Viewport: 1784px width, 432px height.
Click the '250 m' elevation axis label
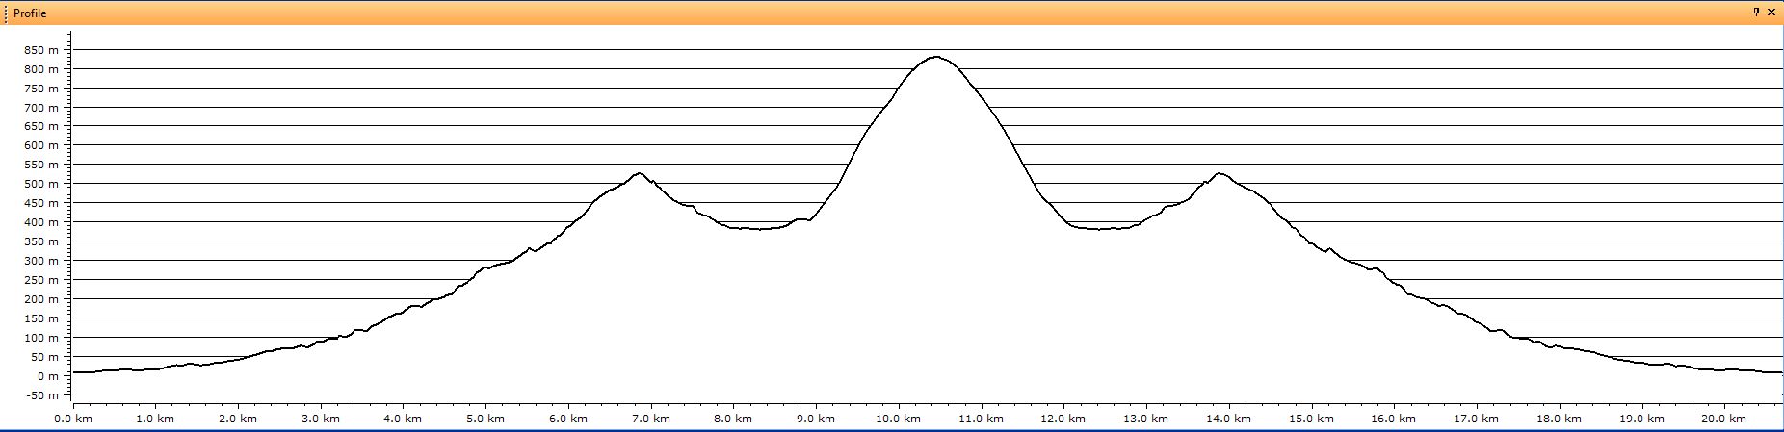coord(41,280)
